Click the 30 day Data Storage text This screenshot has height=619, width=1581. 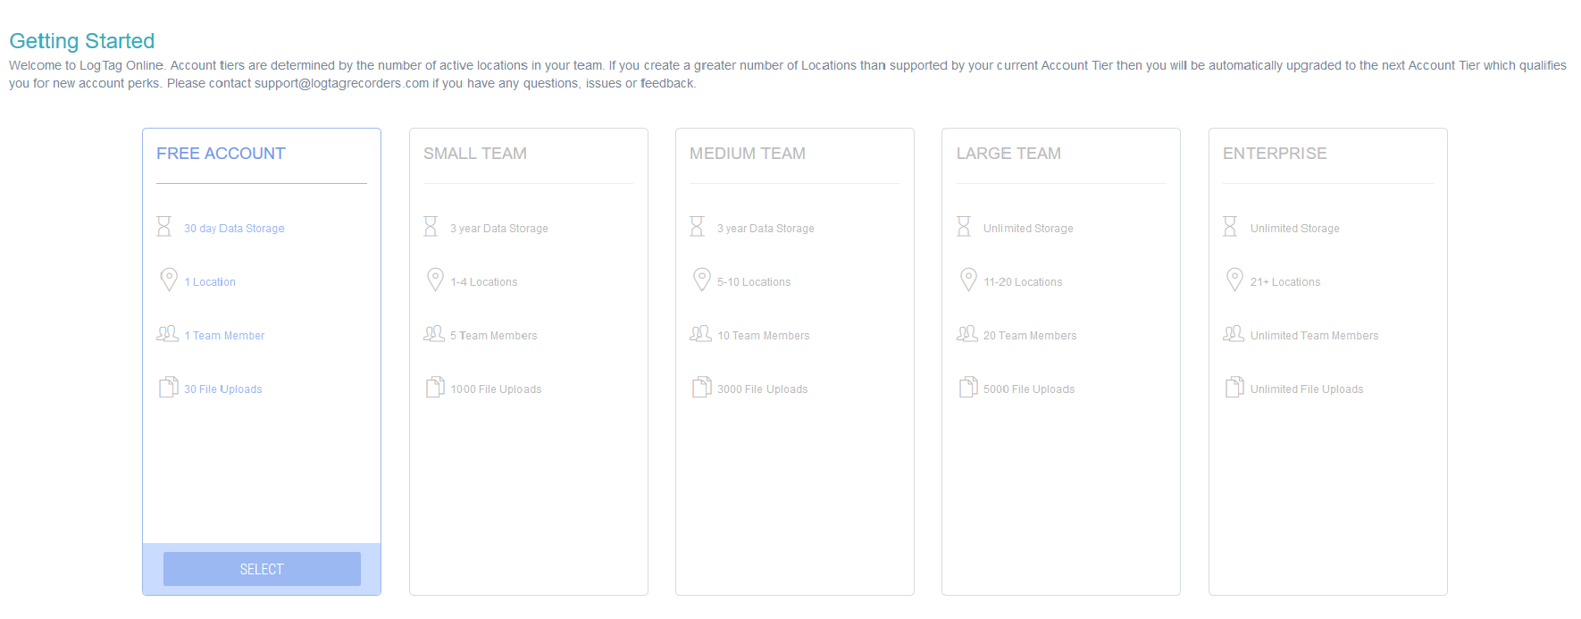(x=234, y=229)
